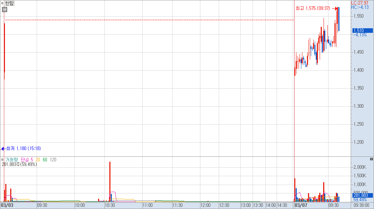Click the LC:27.97 indicator
The width and height of the screenshot is (374, 209).
click(360, 3)
